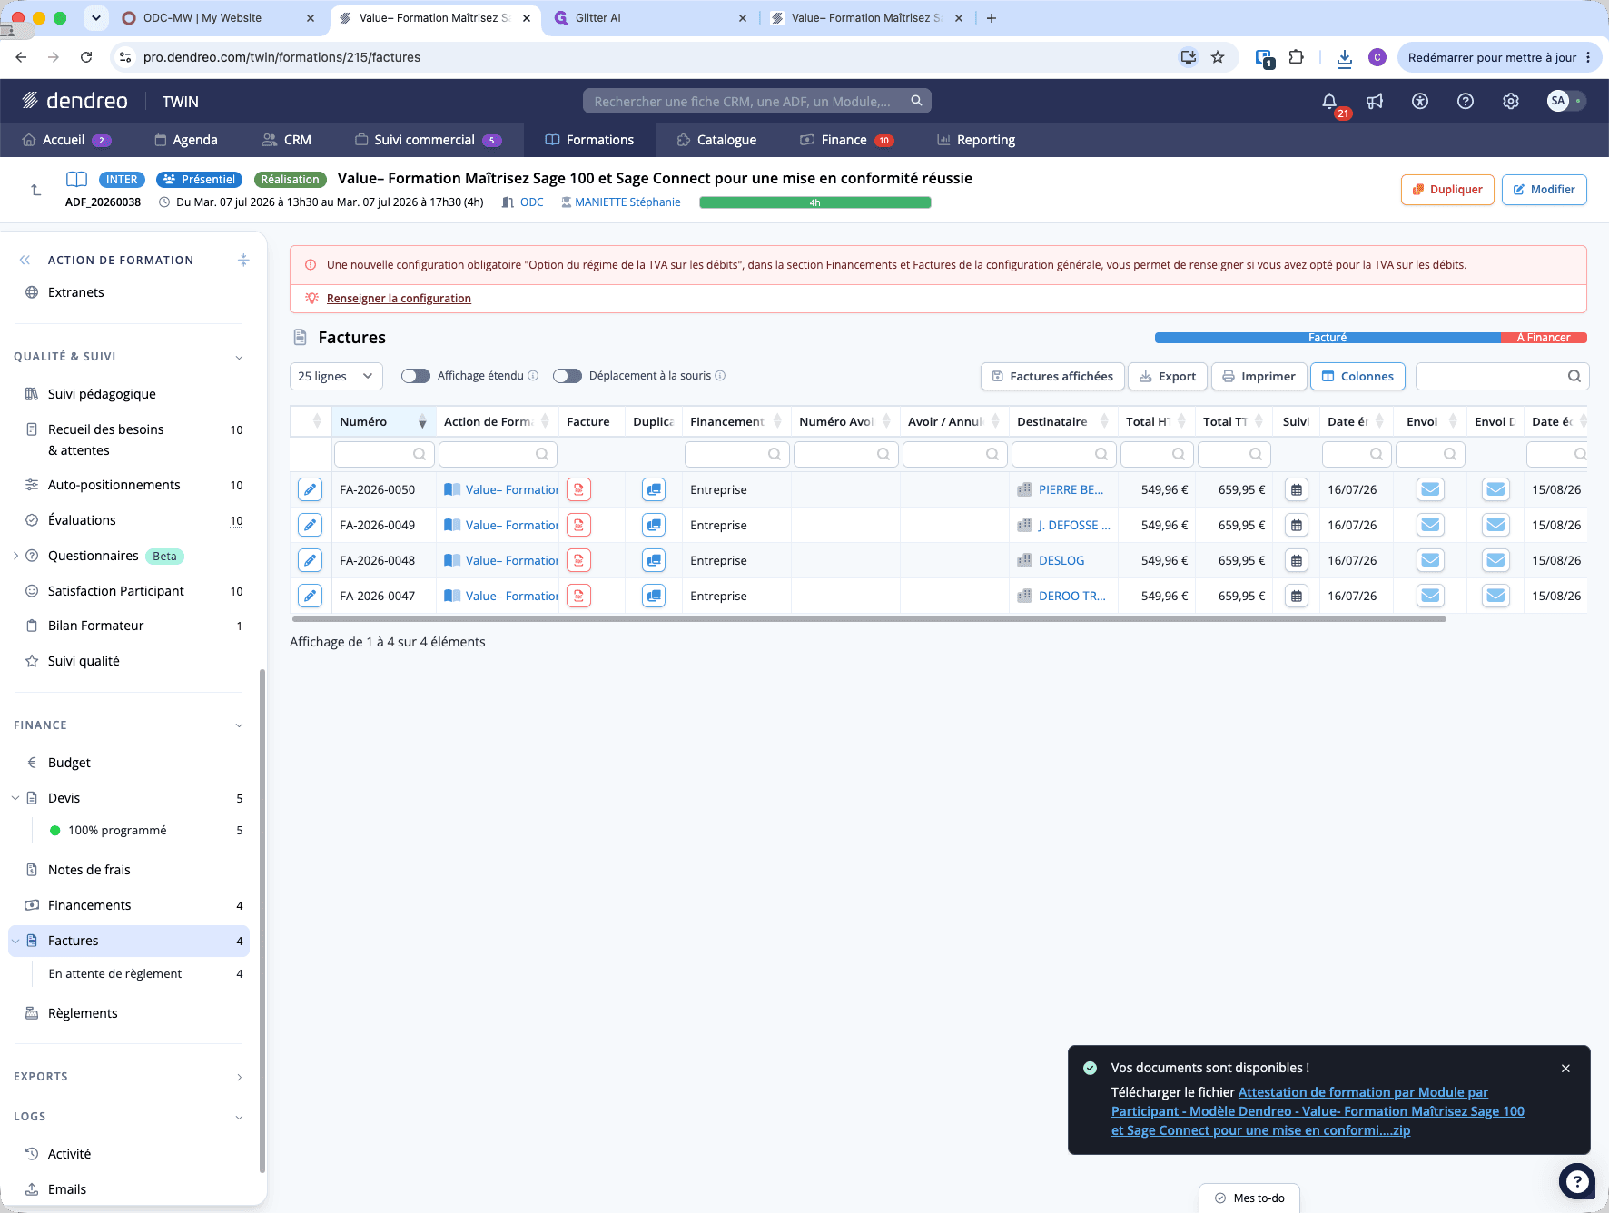The height and width of the screenshot is (1213, 1609).
Task: Open the Colonnes button
Action: (1357, 376)
